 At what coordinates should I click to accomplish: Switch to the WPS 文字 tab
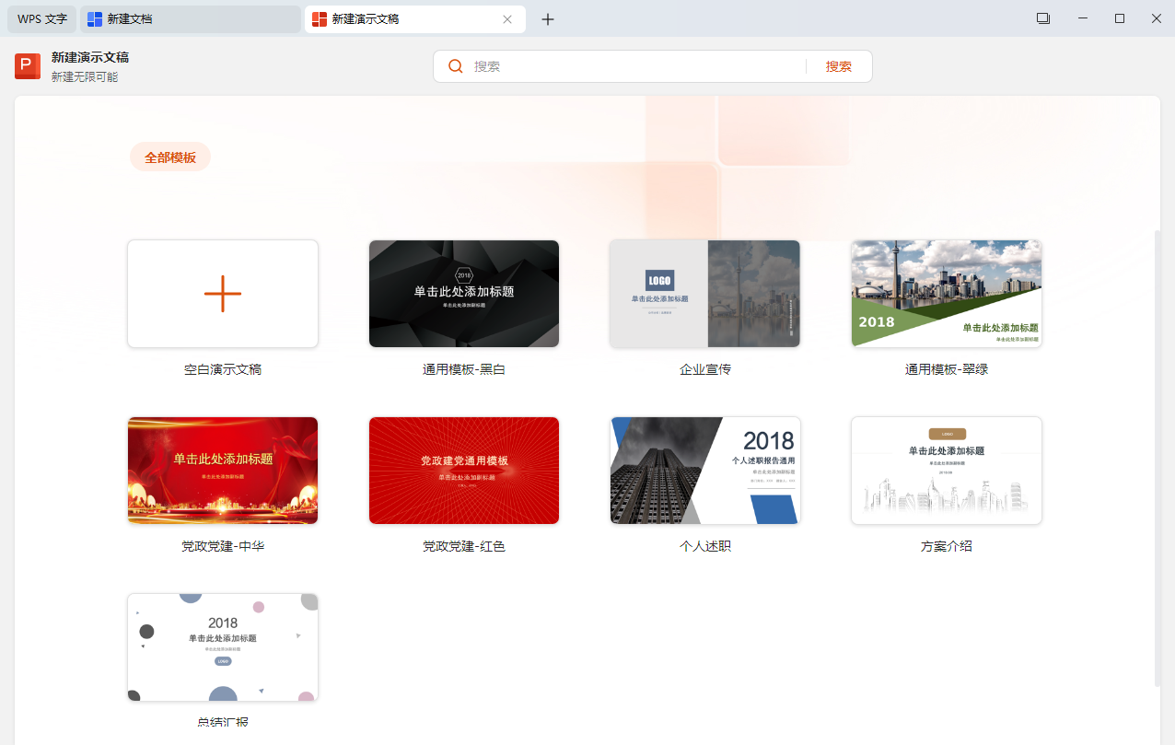[x=42, y=19]
